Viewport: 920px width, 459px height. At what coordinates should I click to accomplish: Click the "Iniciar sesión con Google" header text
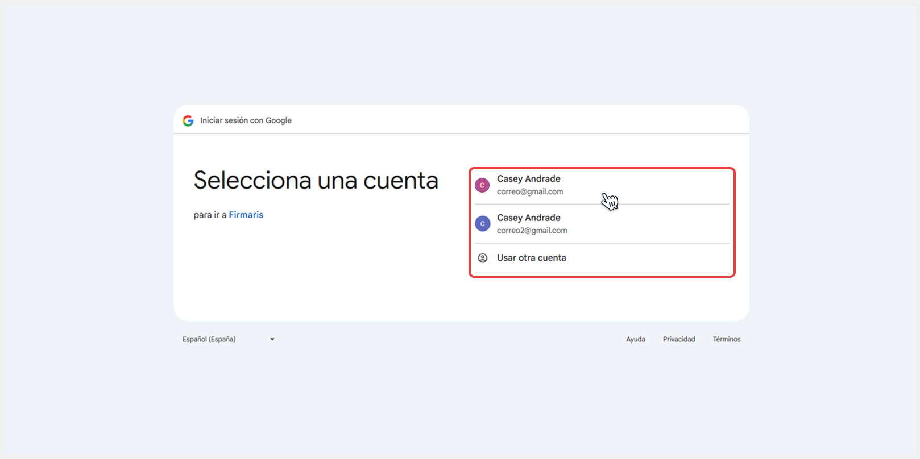[246, 120]
